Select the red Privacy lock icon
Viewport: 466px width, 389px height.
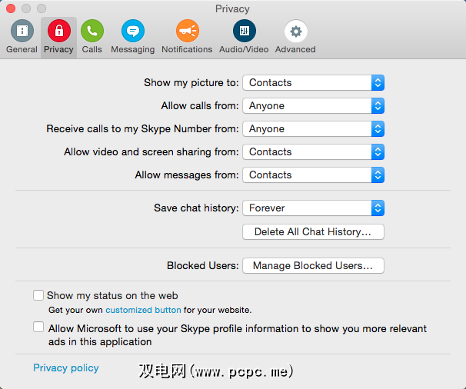58,32
